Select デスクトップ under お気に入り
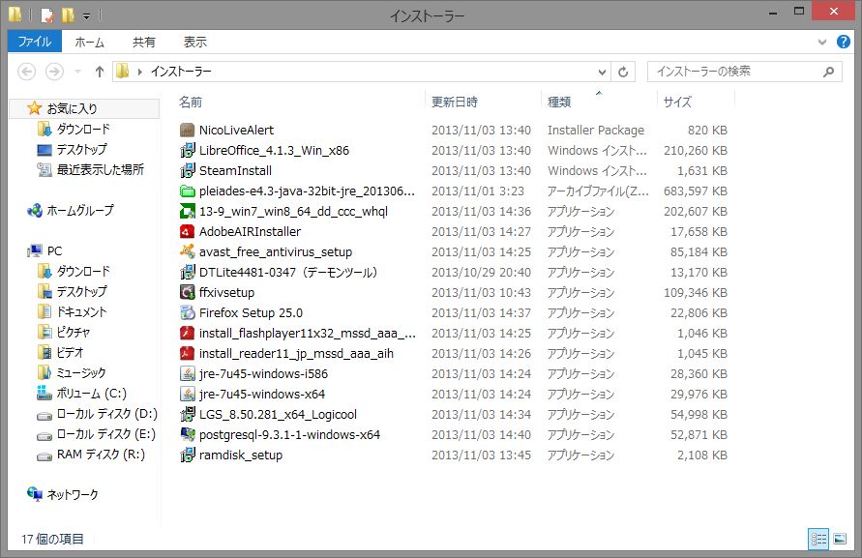The image size is (862, 558). click(x=82, y=150)
